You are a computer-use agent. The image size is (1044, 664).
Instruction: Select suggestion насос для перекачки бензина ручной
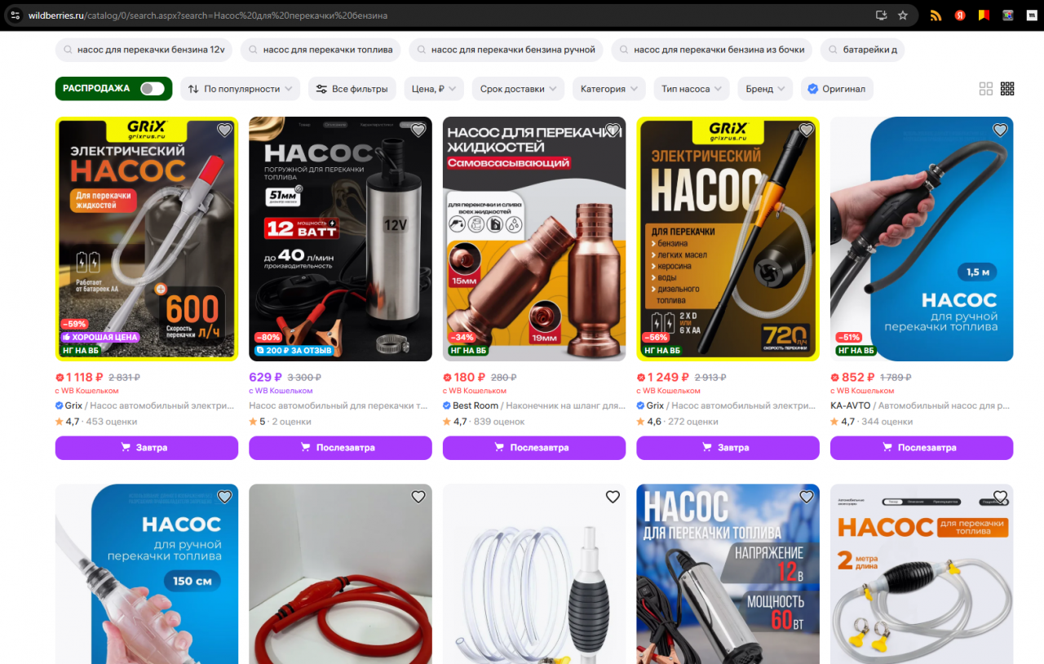506,50
